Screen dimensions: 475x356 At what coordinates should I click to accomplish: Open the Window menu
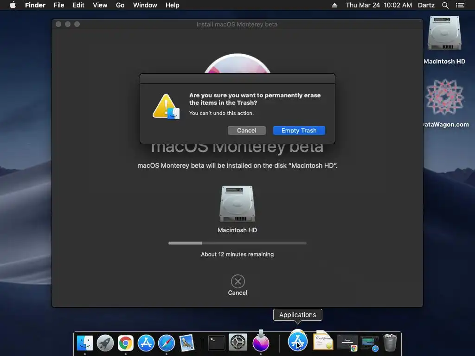145,5
